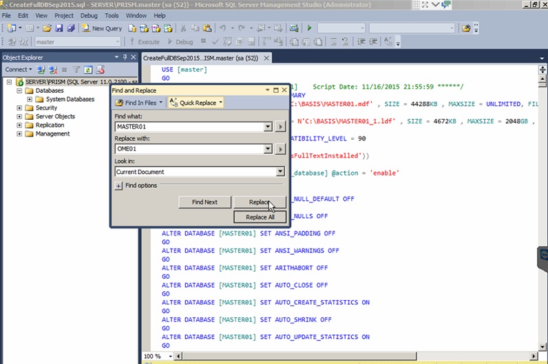Expand the Server Objects folder
Image resolution: width=548 pixels, height=364 pixels.
click(x=19, y=117)
